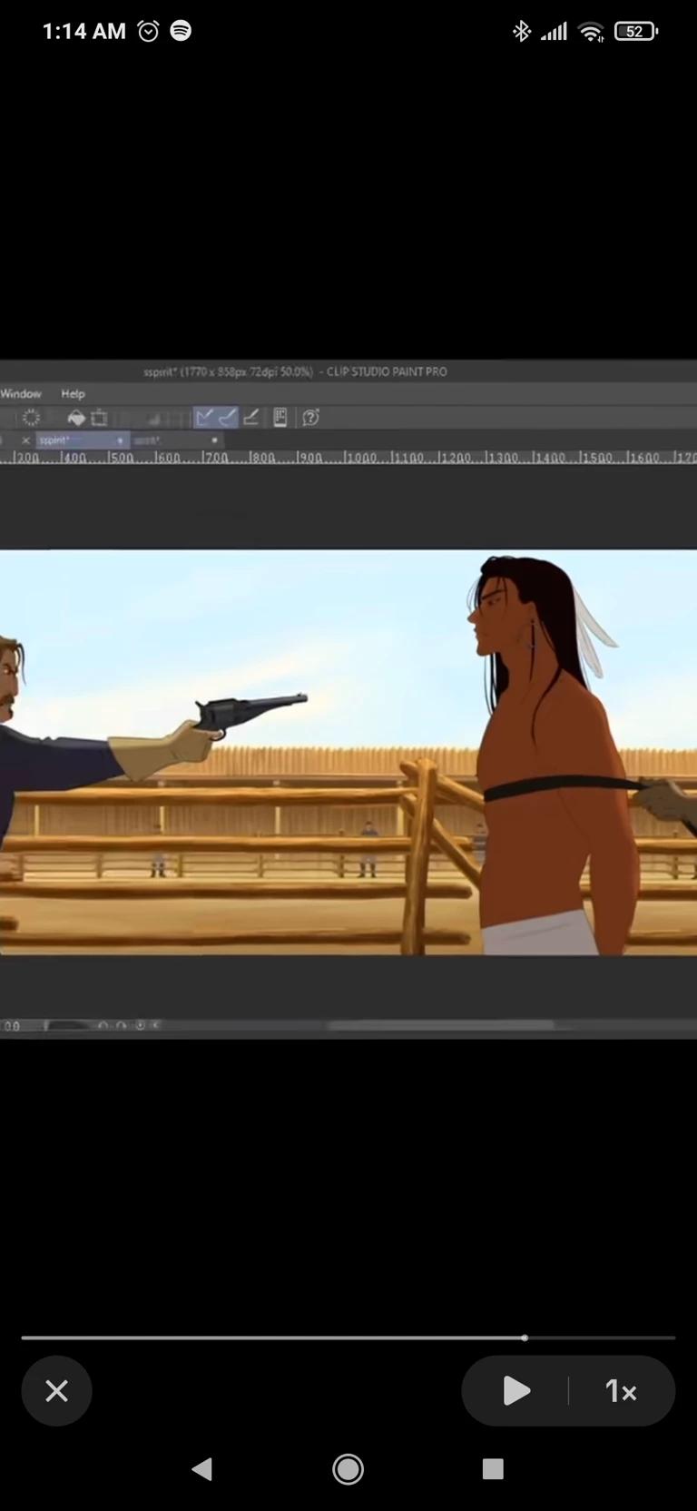Toggle Snap to Ruler icon
The width and height of the screenshot is (697, 1511).
coord(204,417)
